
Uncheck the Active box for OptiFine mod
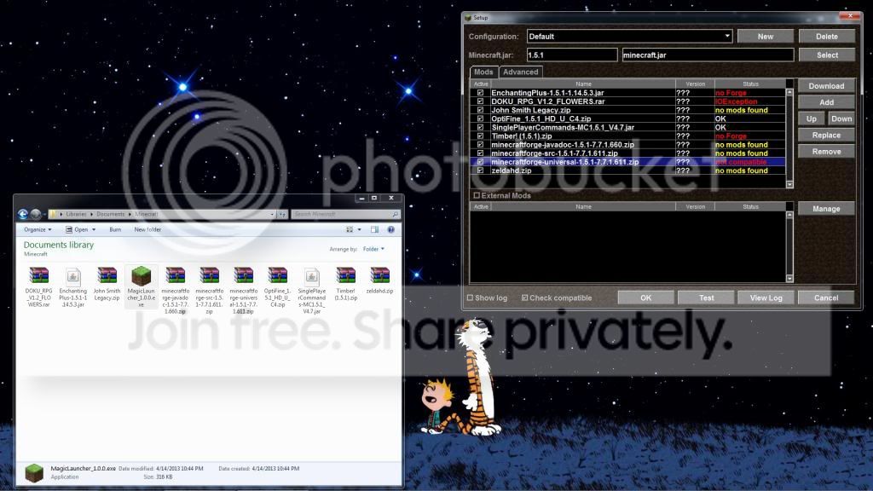point(480,118)
